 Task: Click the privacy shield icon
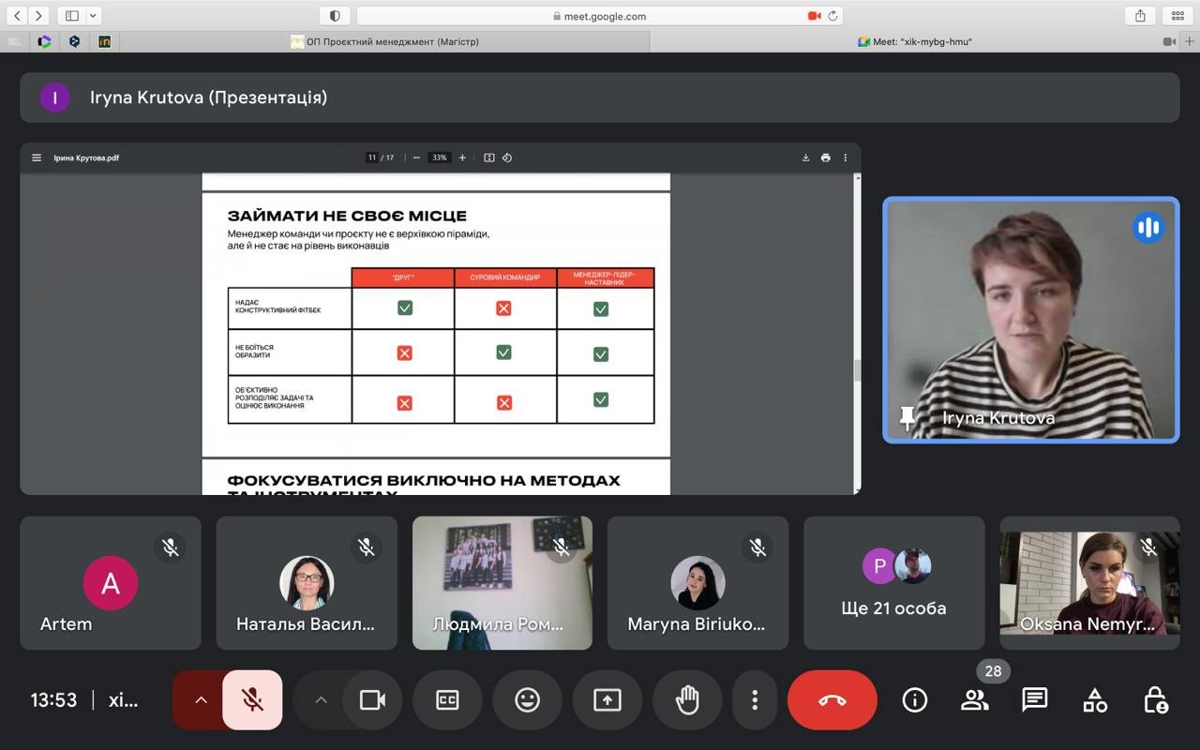[335, 16]
